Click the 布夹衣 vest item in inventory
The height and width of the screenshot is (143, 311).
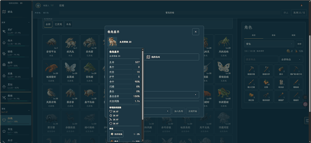[x=281, y=84]
